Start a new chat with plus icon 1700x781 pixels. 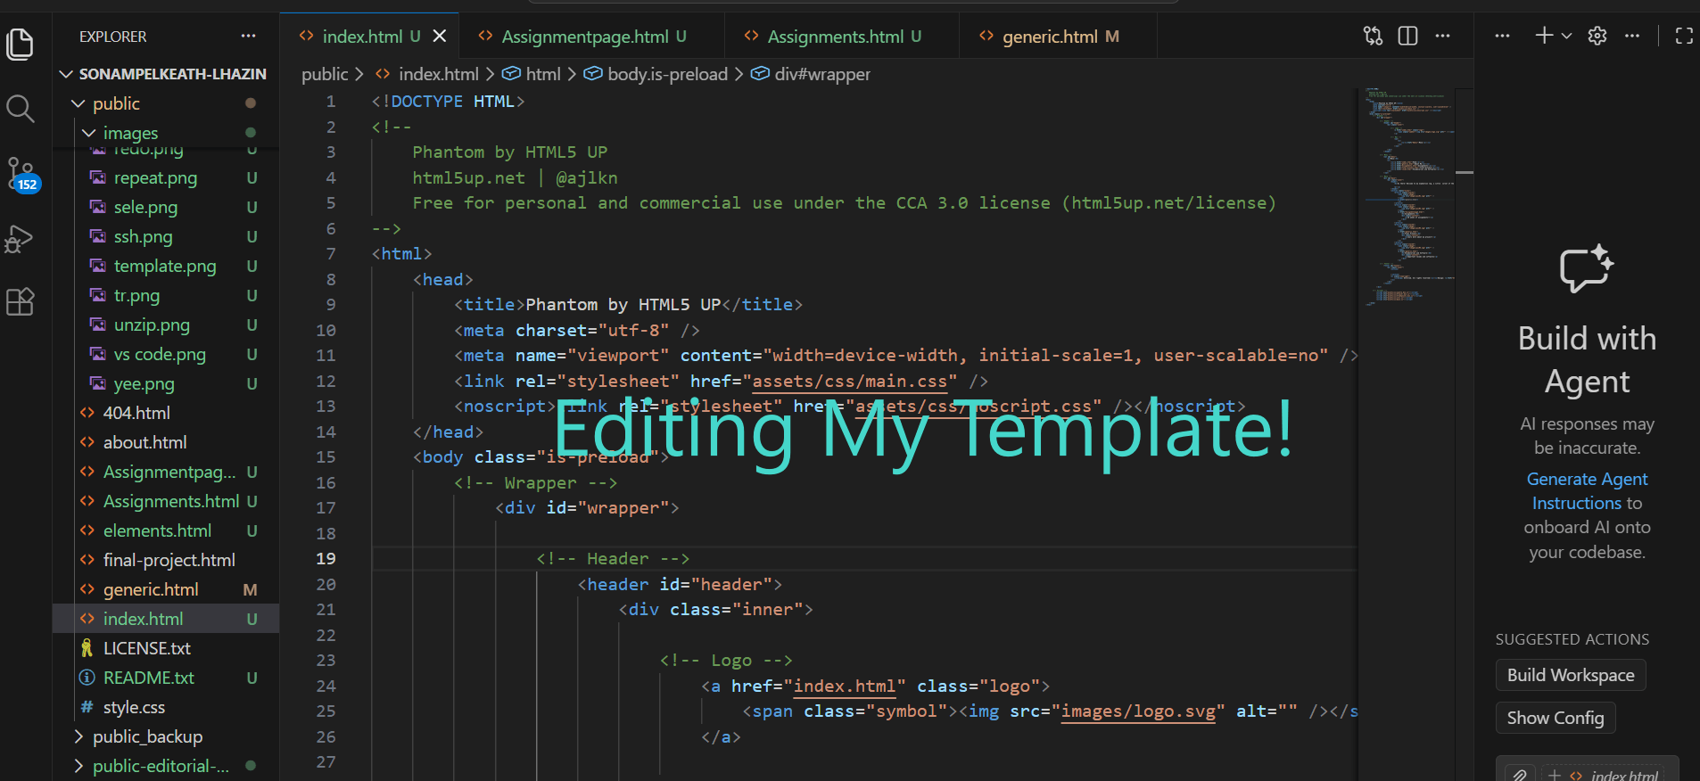click(1544, 36)
